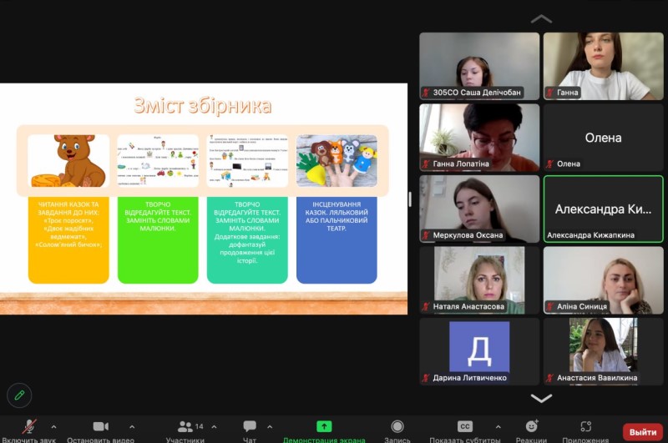Viewport: 668px width, 443px height.
Task: Select the Меркулова Оксана video tile
Action: pyautogui.click(x=479, y=209)
